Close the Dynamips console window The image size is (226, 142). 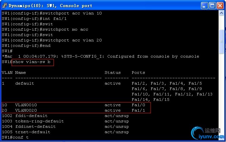pos(220,6)
